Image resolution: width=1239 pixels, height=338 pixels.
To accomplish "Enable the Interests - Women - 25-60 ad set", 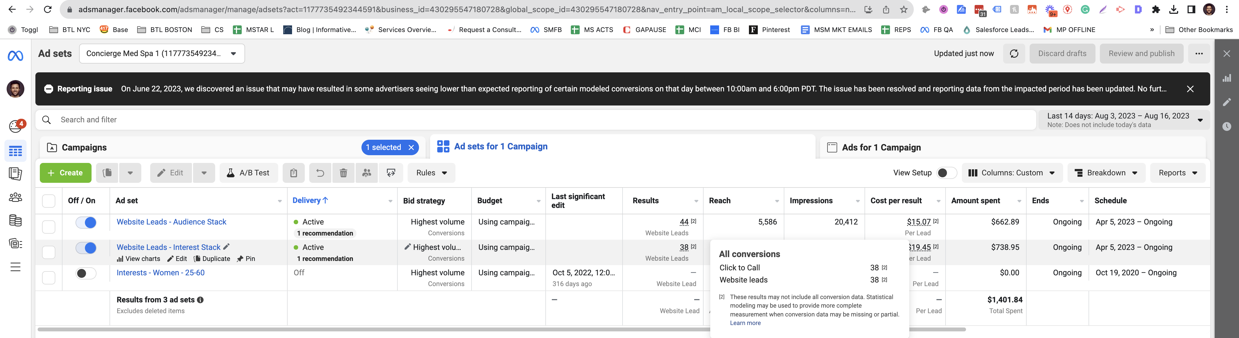I will [86, 273].
